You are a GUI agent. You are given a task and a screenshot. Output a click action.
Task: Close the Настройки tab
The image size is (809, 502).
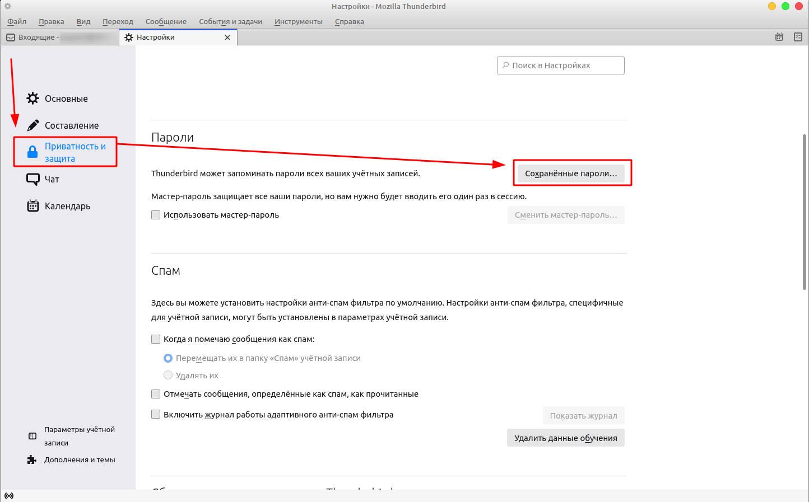(227, 37)
